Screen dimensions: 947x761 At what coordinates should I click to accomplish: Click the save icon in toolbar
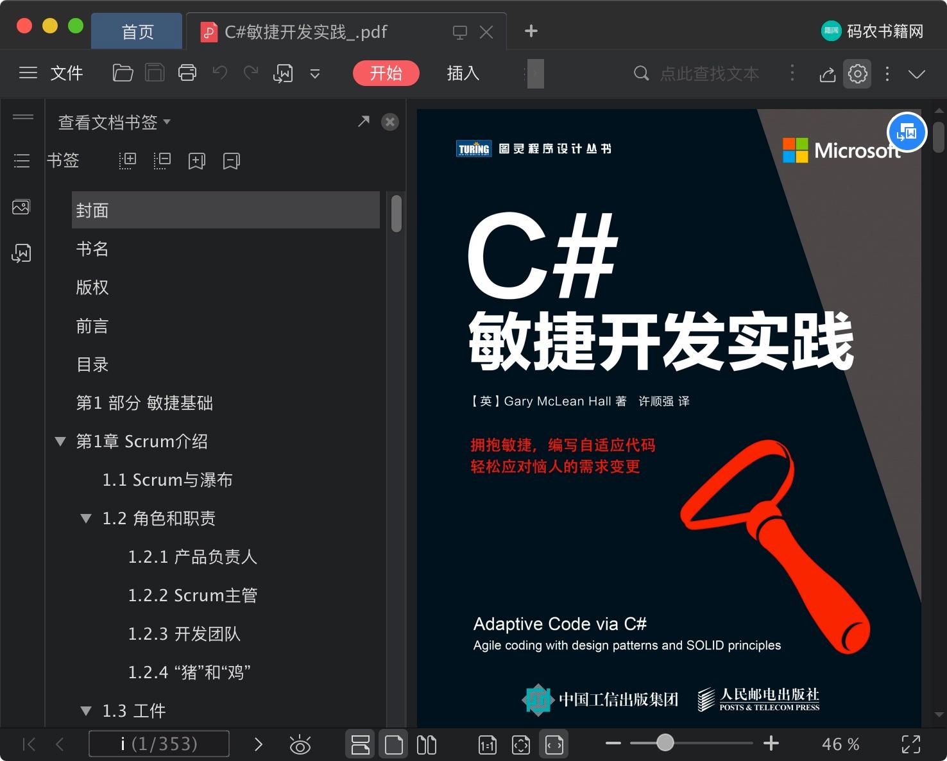pyautogui.click(x=155, y=73)
